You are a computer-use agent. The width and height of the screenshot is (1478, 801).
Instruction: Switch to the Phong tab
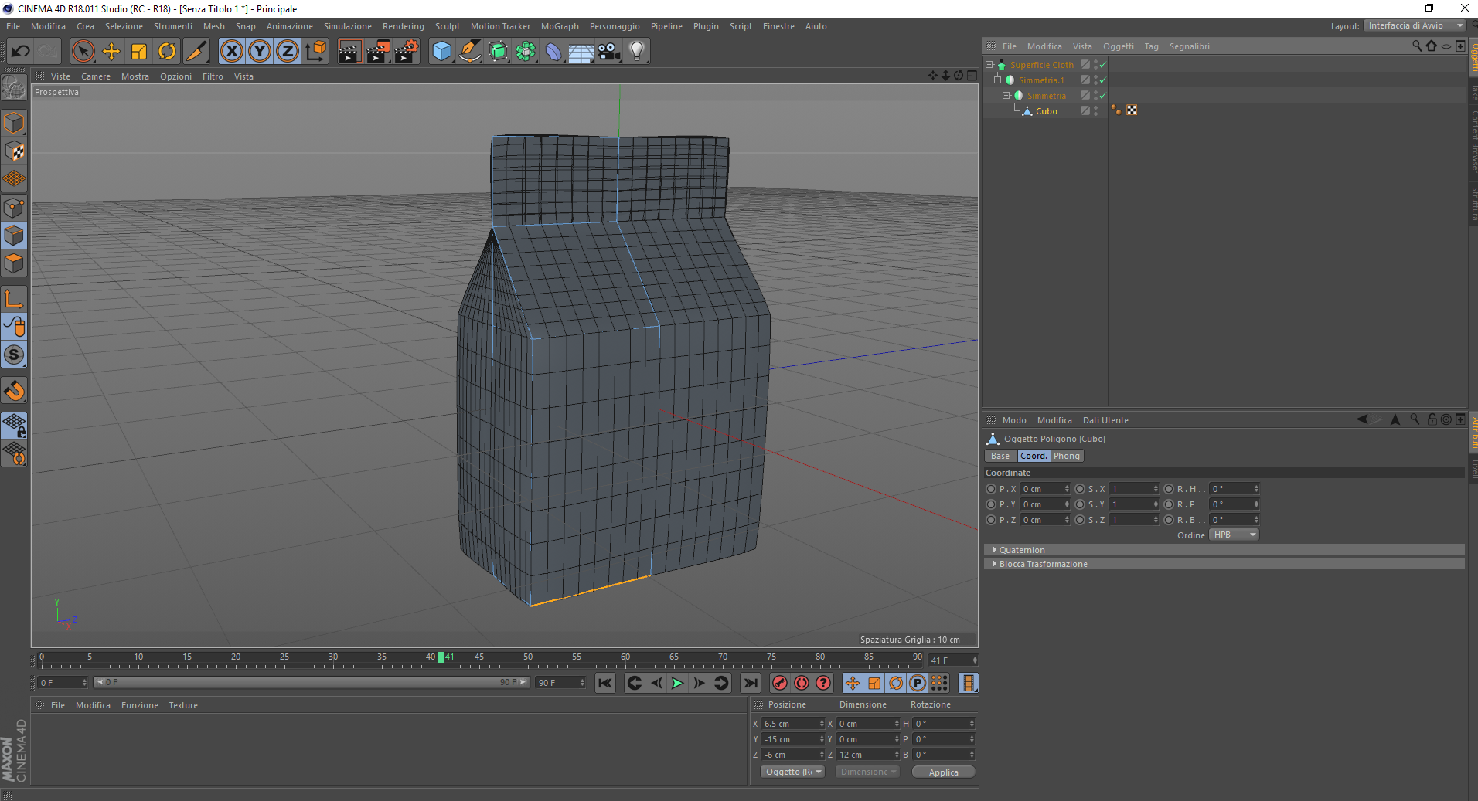[1066, 456]
